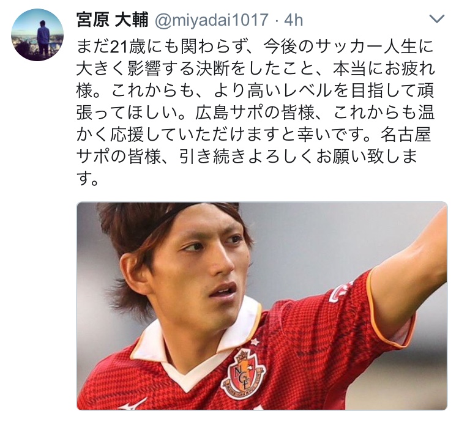
Task: Select tweet text line starting まだ21歳
Action: (255, 47)
